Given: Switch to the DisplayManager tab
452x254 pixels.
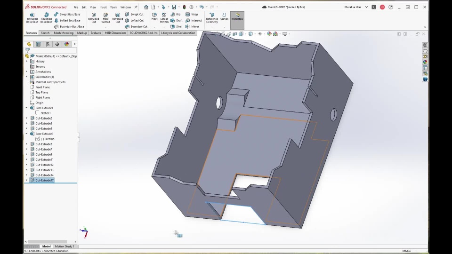Looking at the screenshot, I should tap(66, 44).
